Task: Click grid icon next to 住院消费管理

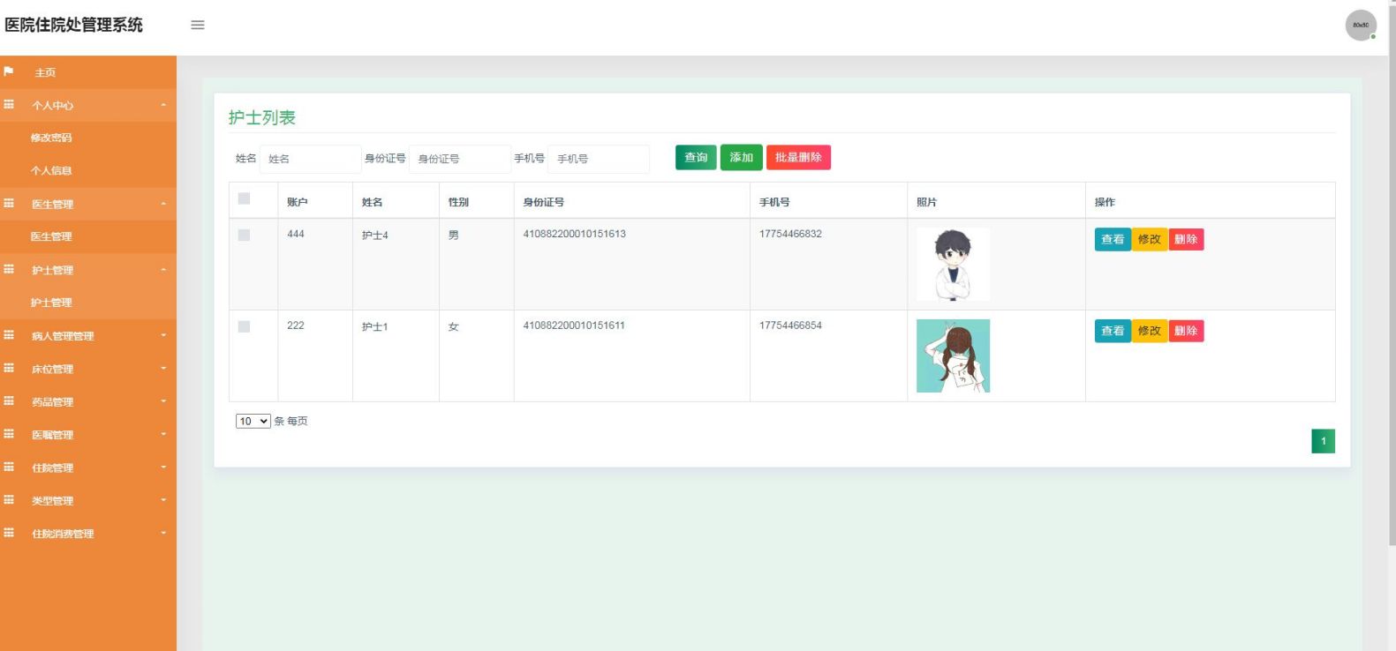Action: [9, 533]
